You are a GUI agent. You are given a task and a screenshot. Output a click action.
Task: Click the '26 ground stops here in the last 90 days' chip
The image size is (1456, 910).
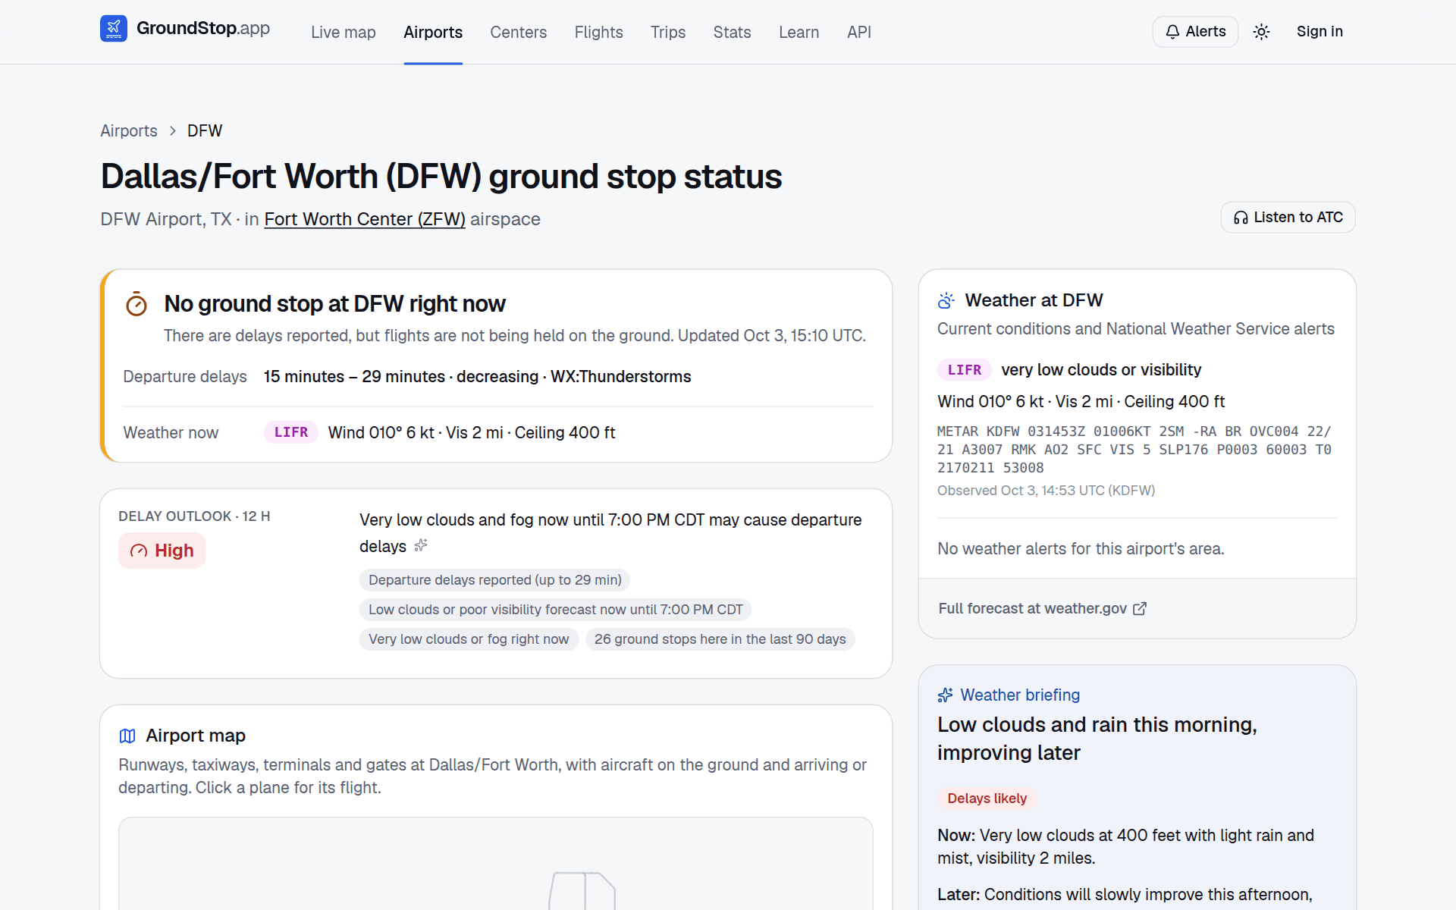point(720,639)
